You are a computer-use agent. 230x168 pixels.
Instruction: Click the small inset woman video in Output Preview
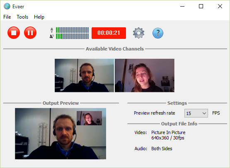pos(90,118)
